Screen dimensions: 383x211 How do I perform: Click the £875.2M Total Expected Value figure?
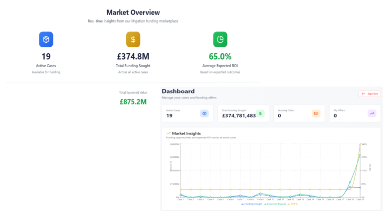click(133, 102)
